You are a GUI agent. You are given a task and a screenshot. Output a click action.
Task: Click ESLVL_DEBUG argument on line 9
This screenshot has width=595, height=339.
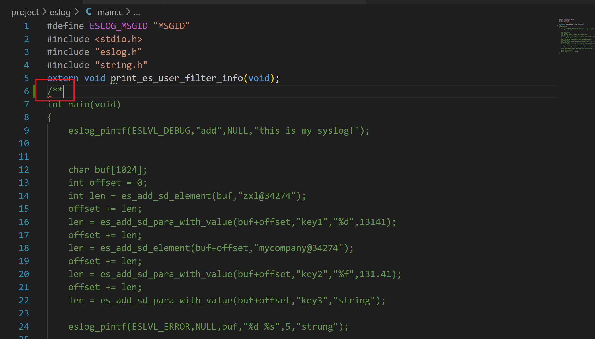coord(161,131)
